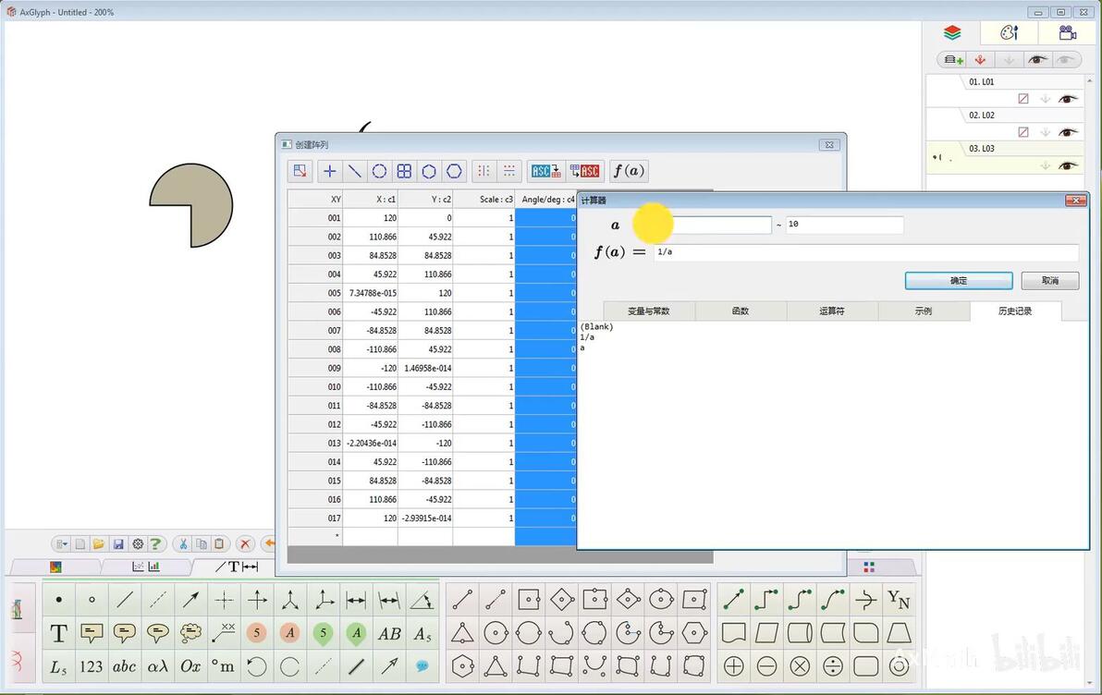Open the 变量与常数 tab in calculator
The image size is (1102, 695).
coord(649,311)
